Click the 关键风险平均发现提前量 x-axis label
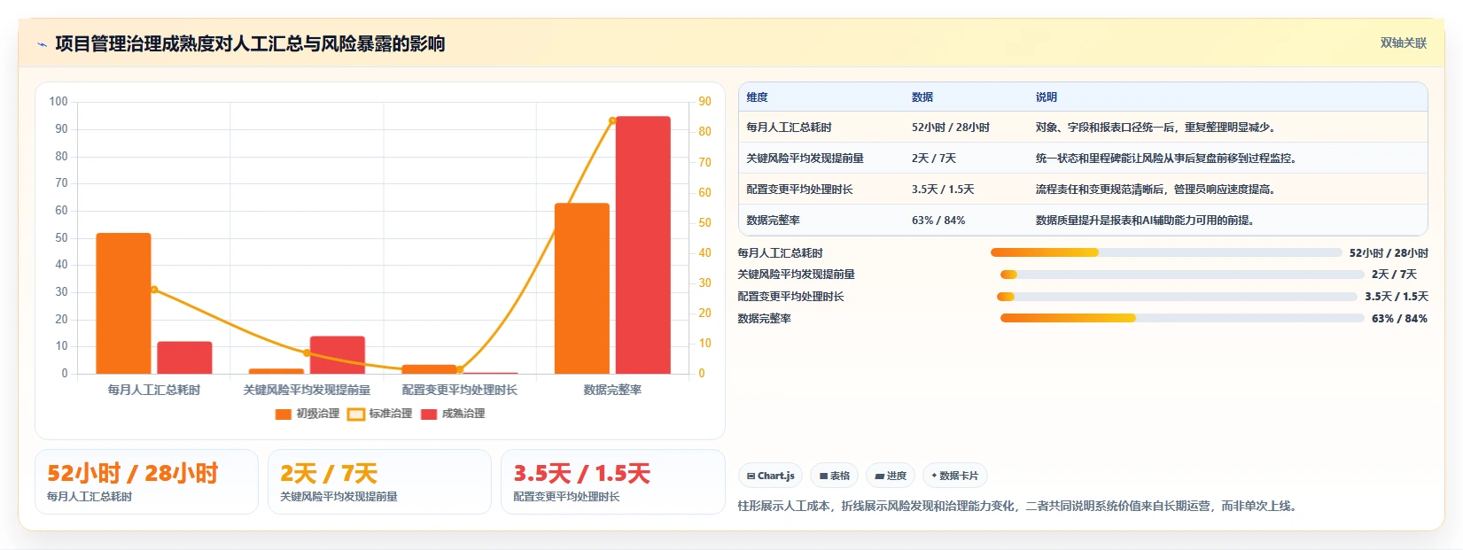This screenshot has height=550, width=1463. tap(307, 390)
